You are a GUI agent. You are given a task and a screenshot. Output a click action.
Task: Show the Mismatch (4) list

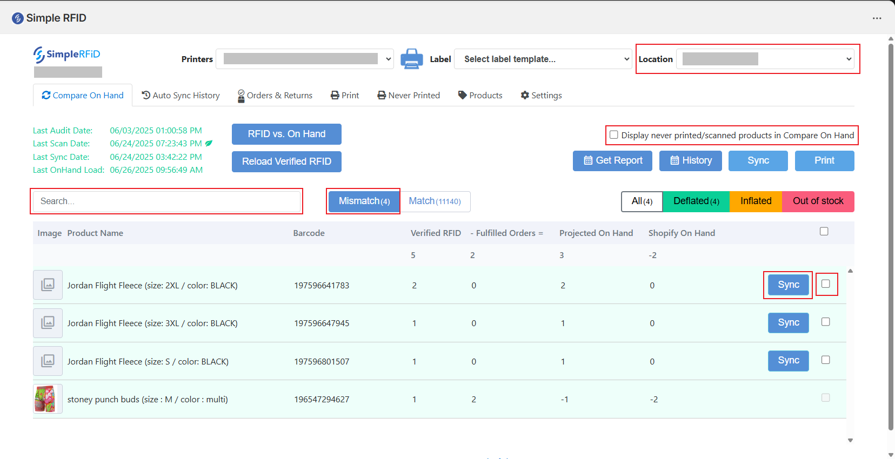(x=364, y=201)
